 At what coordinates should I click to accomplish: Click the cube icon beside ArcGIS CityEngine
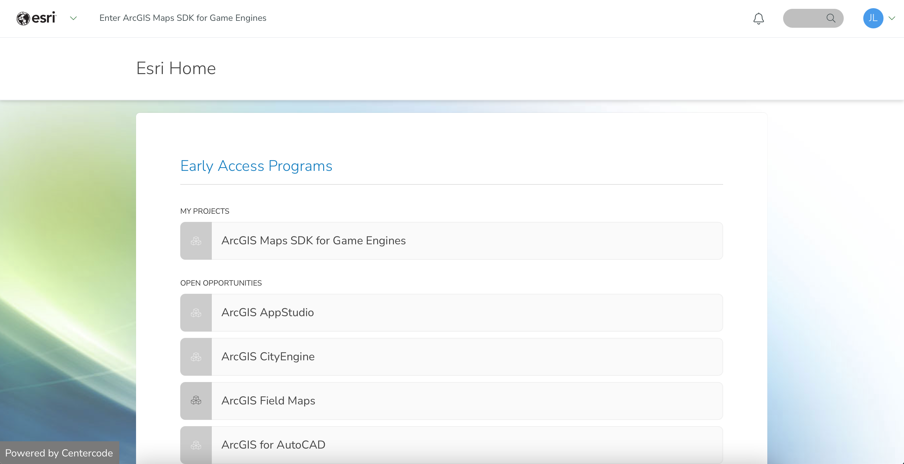pyautogui.click(x=196, y=357)
